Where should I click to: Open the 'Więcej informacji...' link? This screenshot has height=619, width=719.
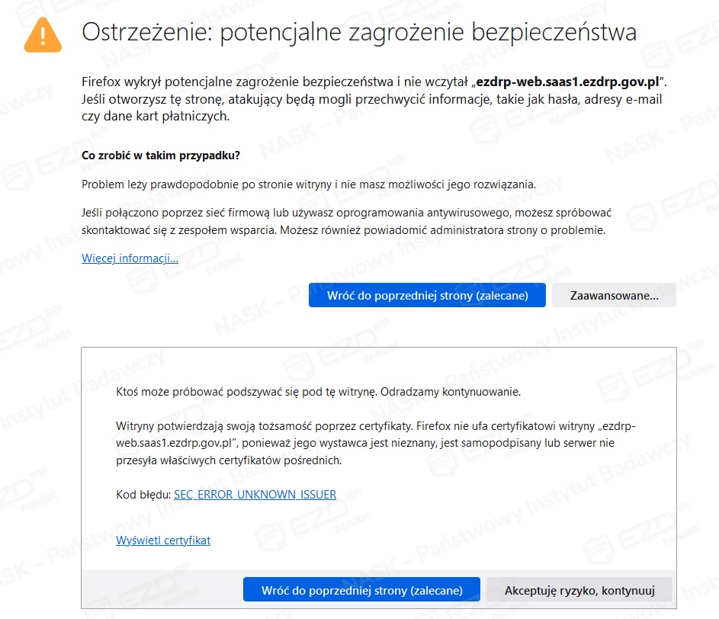[130, 258]
